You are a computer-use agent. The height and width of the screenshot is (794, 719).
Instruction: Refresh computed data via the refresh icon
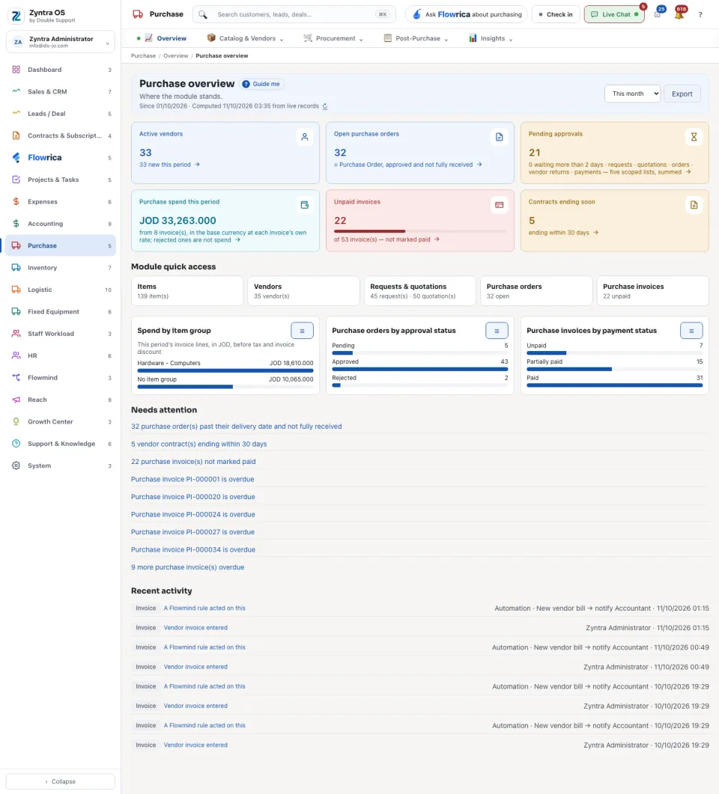(x=325, y=106)
